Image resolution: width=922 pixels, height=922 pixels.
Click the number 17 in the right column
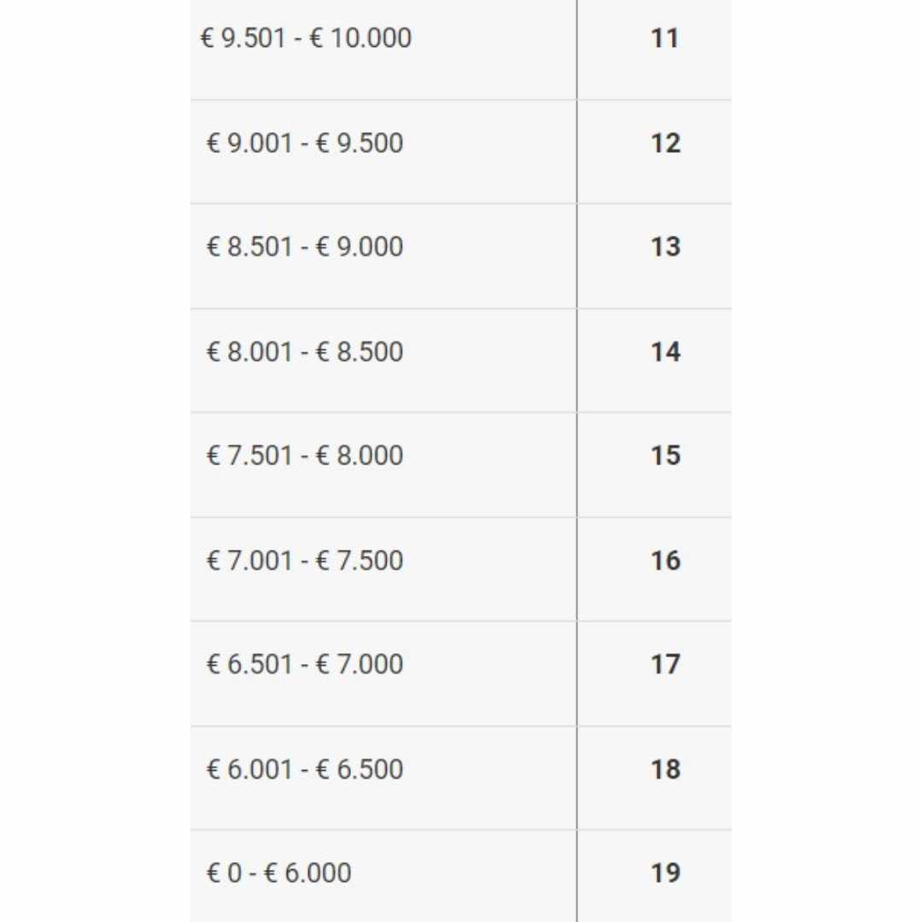click(x=665, y=664)
